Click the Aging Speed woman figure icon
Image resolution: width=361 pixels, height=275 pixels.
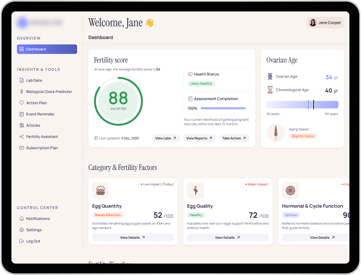[275, 133]
